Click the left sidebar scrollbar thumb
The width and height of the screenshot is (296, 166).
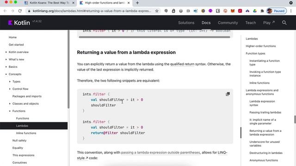[68, 69]
